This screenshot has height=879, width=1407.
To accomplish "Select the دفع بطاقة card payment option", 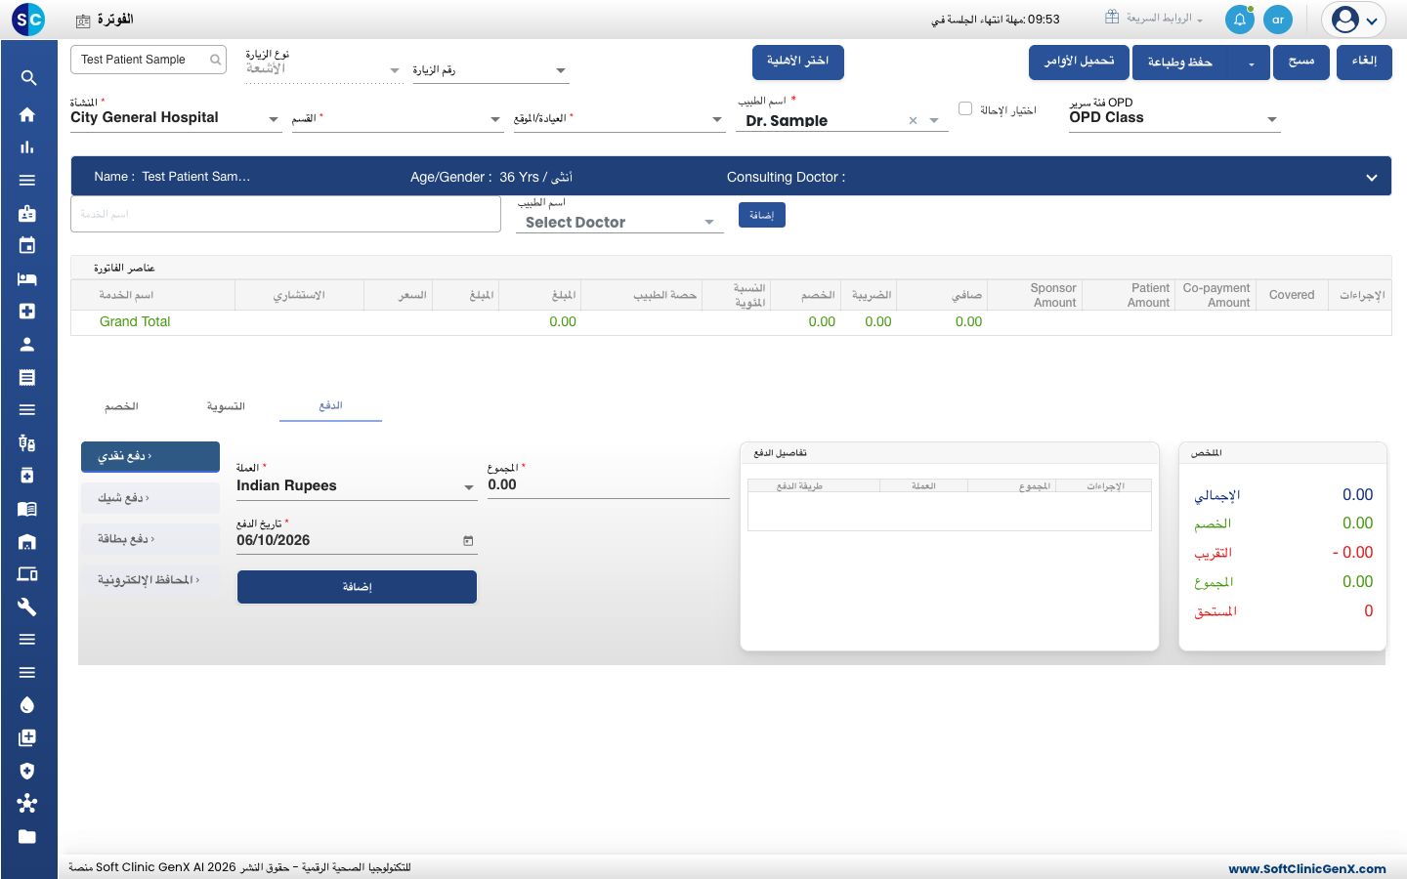I will (150, 539).
